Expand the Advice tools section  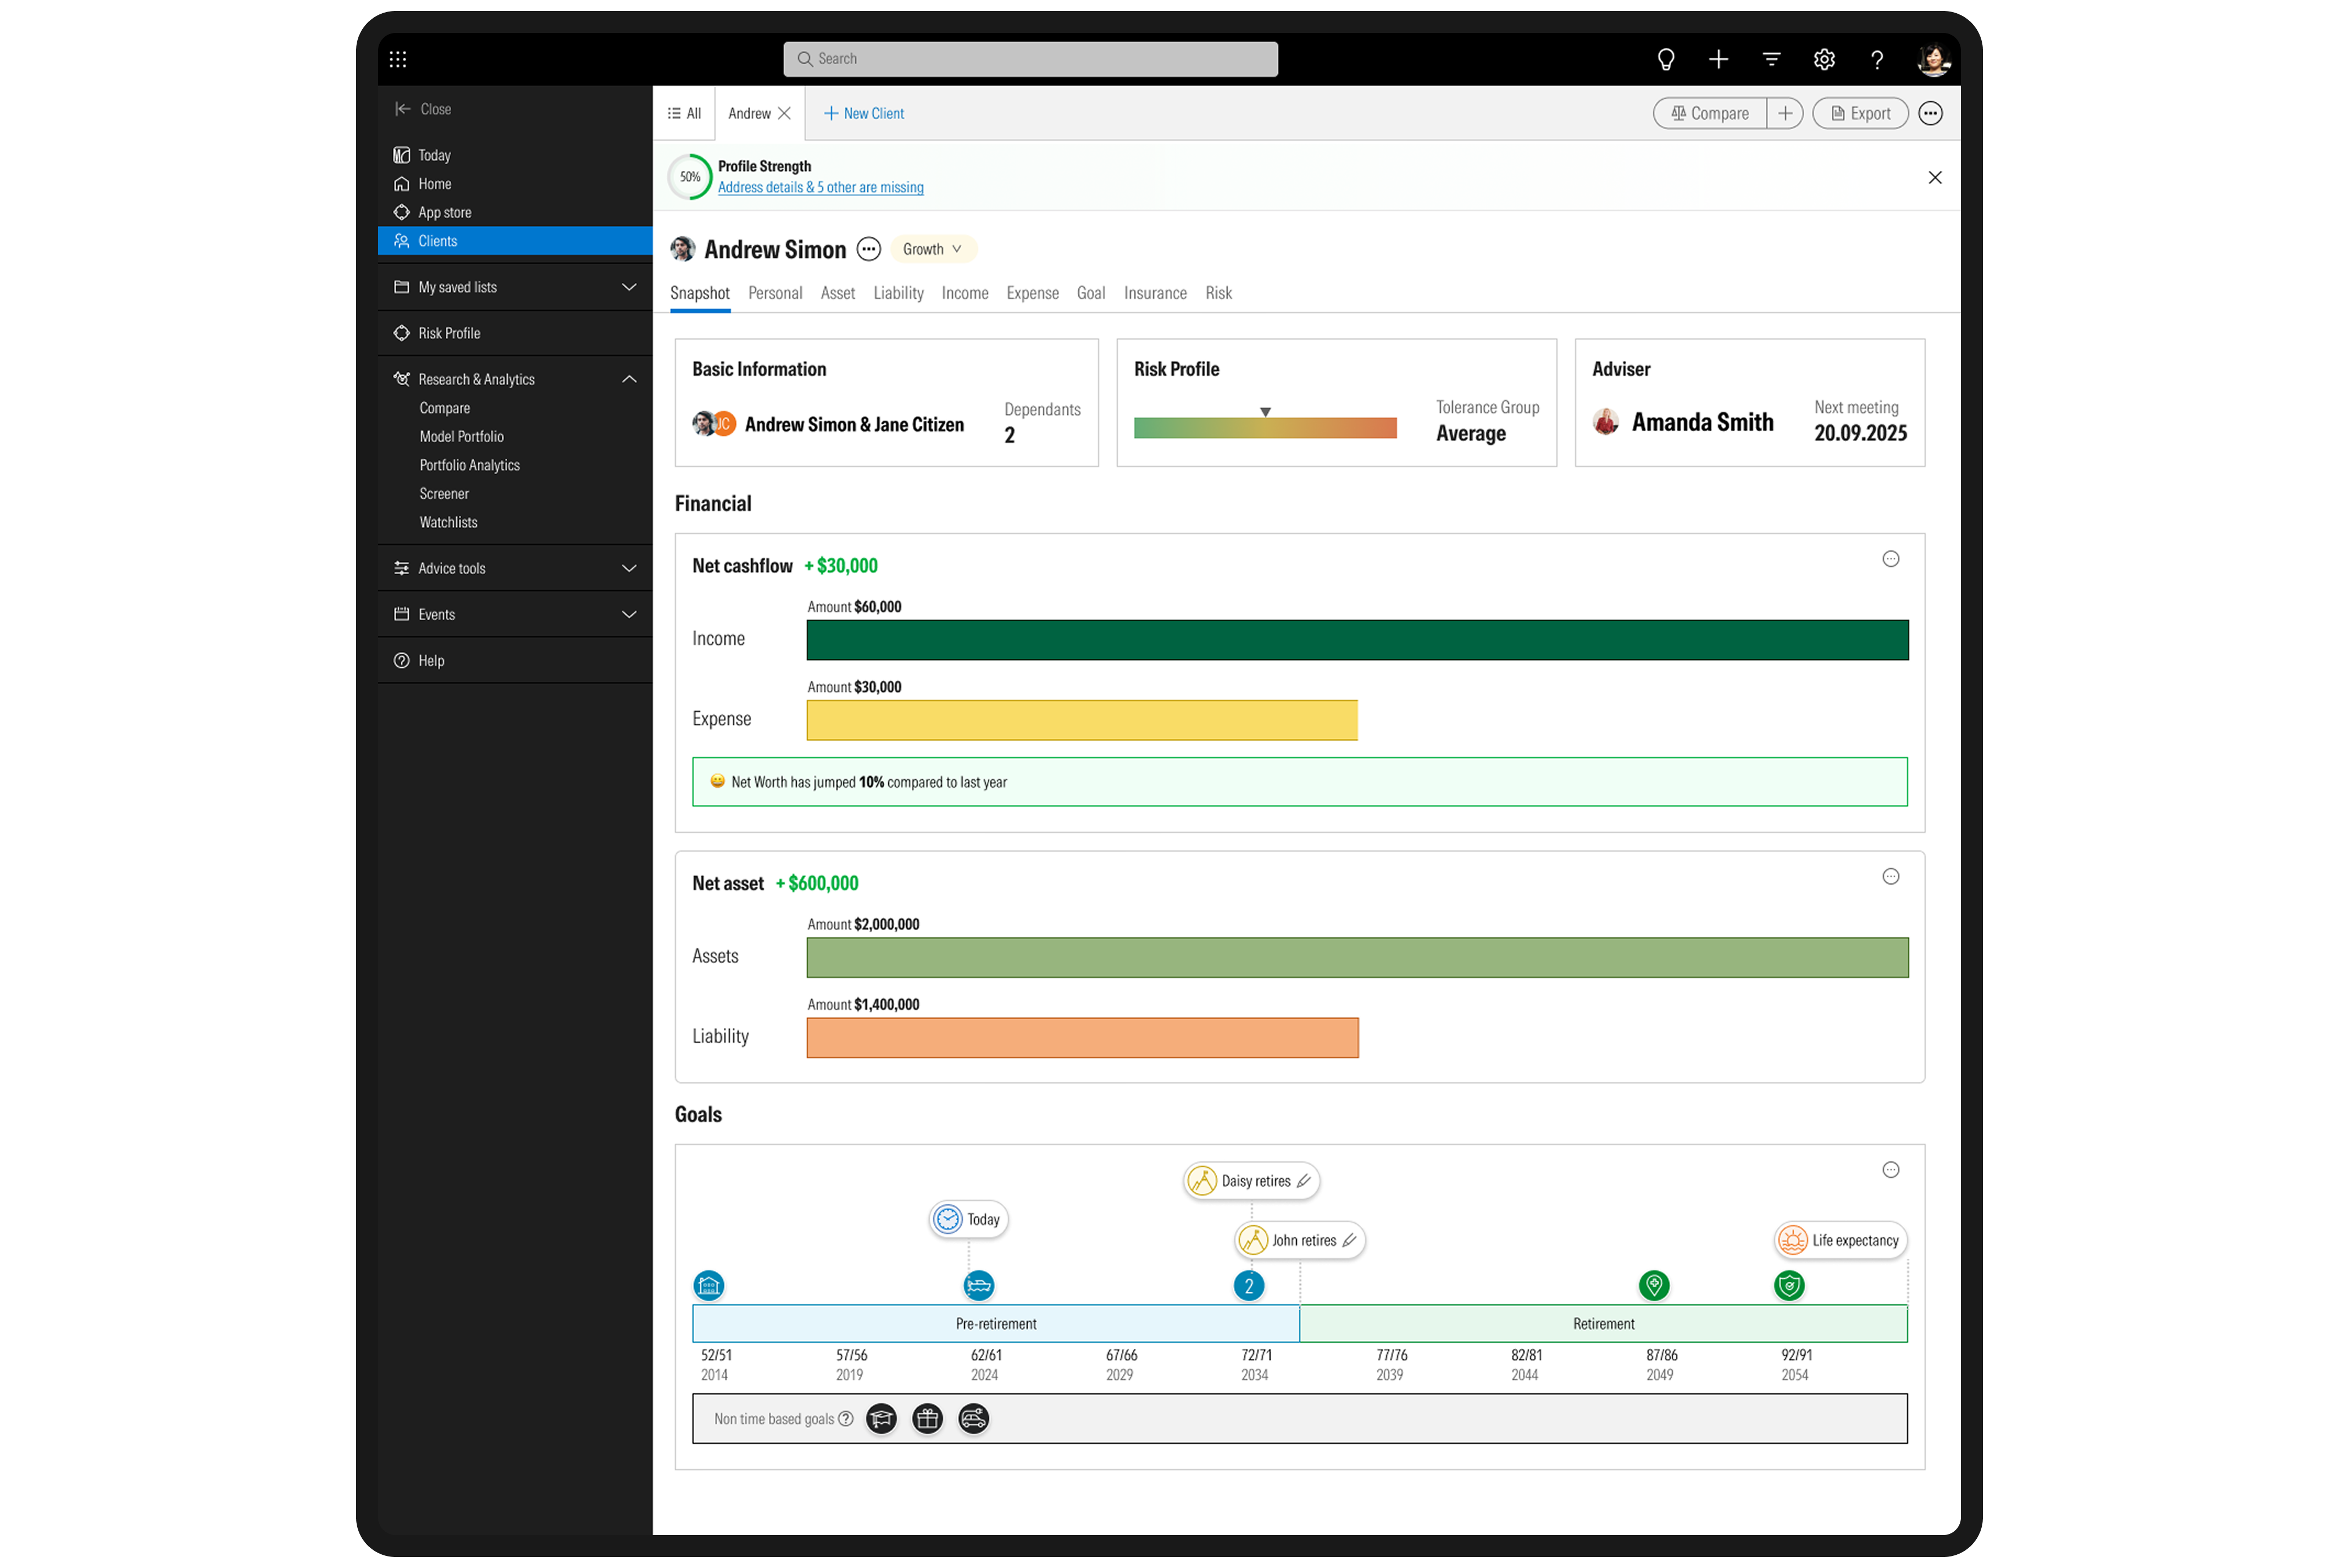pyautogui.click(x=629, y=568)
